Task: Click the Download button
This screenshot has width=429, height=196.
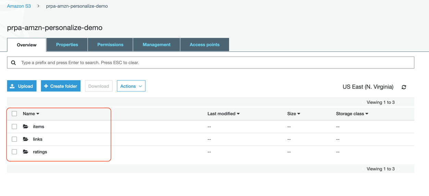Action: pos(99,86)
